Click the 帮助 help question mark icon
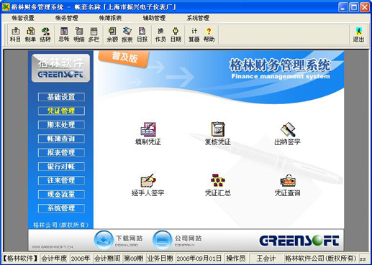Screen dimensions: 372x265 pyautogui.click(x=209, y=34)
